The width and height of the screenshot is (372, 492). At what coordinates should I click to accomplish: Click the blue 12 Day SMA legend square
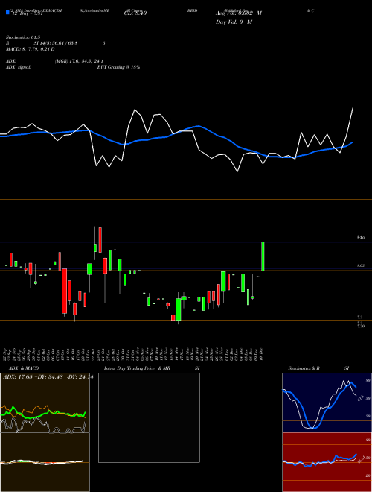7,13
